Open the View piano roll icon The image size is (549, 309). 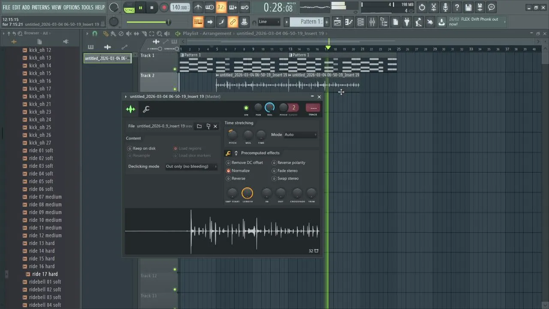349,22
